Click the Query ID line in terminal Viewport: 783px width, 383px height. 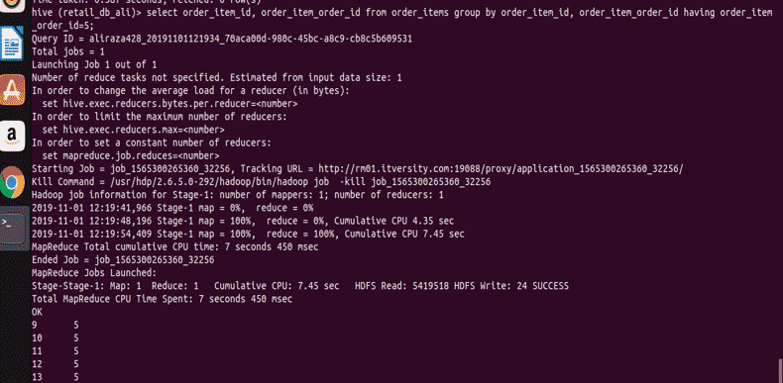pos(222,39)
